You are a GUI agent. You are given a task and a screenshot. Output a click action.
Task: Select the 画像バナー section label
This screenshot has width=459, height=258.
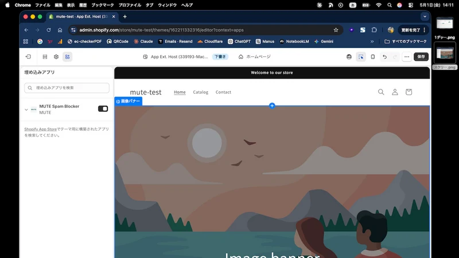tap(128, 101)
